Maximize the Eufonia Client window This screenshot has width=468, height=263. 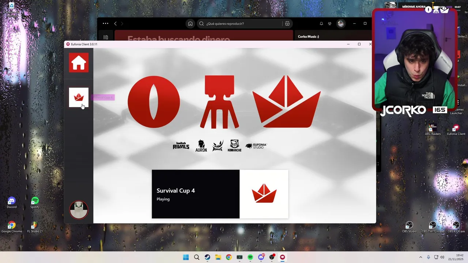(x=359, y=44)
